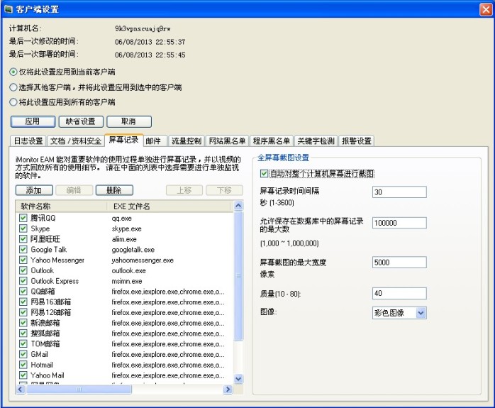Click list horizontal scrollbar left arrow
This screenshot has width=495, height=408.
tap(21, 390)
